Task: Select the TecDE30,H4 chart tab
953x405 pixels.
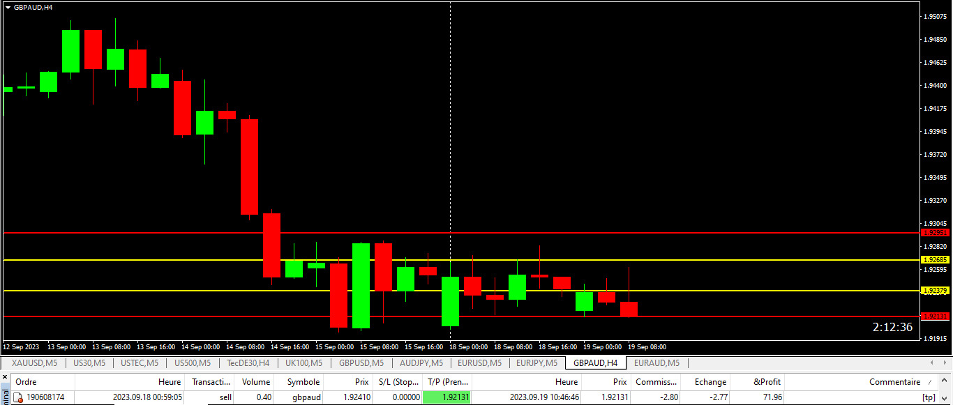Action: pos(248,363)
